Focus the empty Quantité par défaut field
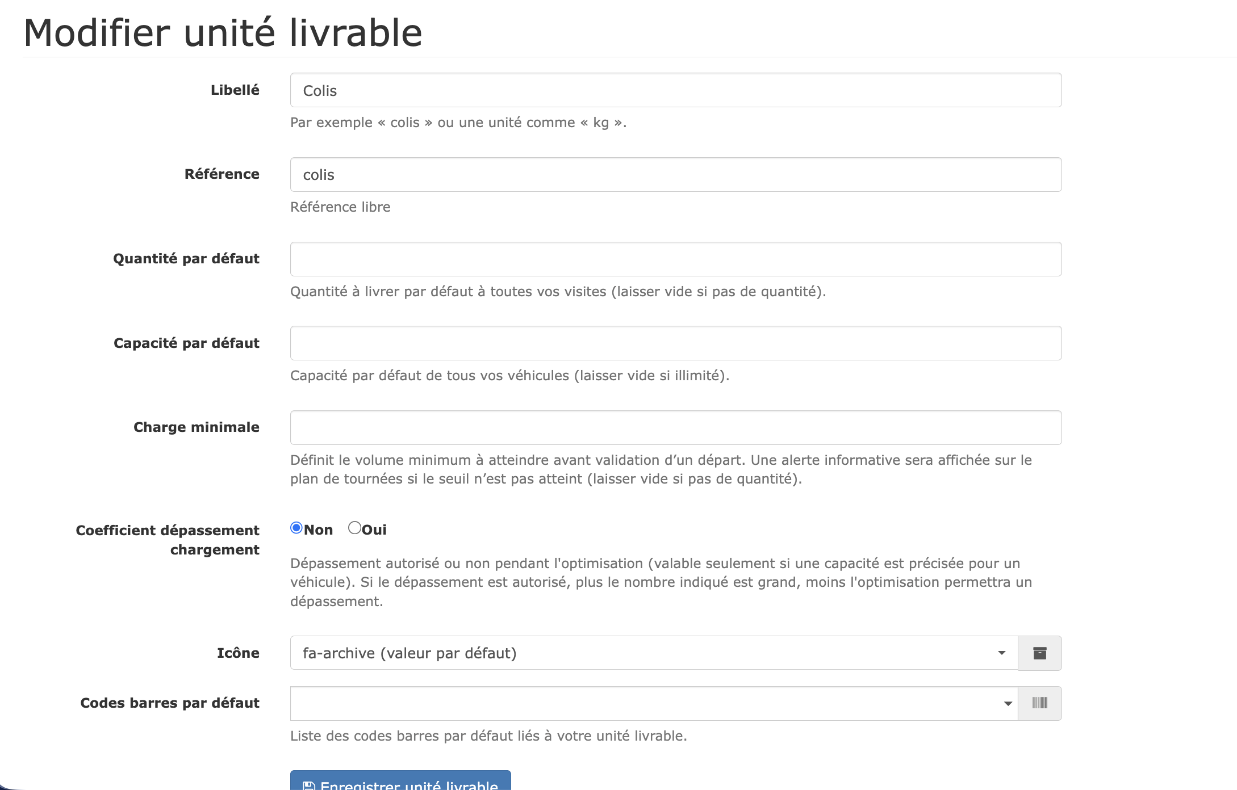1237x790 pixels. 675,259
